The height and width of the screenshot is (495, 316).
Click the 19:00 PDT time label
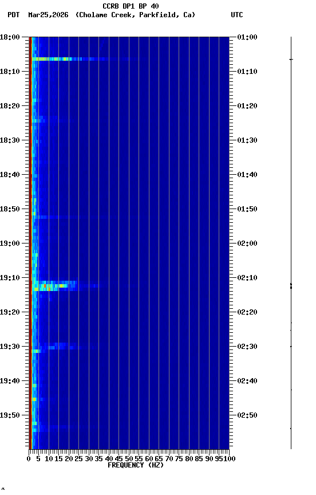coord(10,243)
